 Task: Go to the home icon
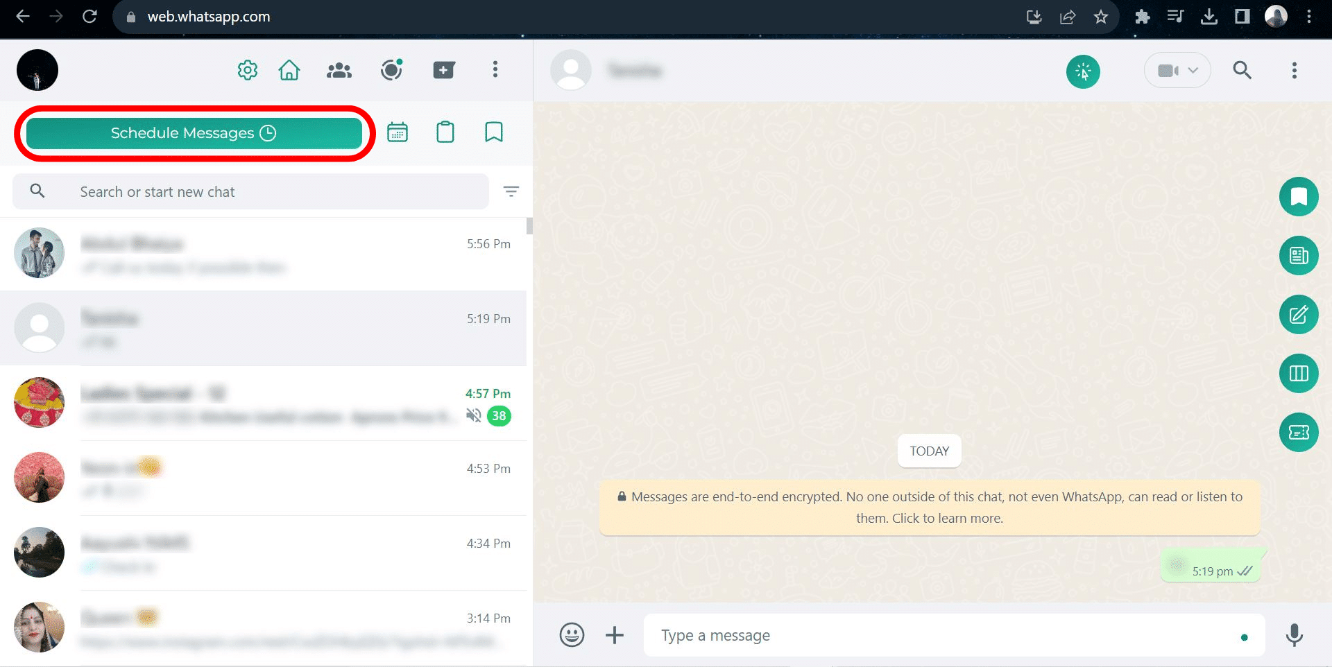pos(289,70)
